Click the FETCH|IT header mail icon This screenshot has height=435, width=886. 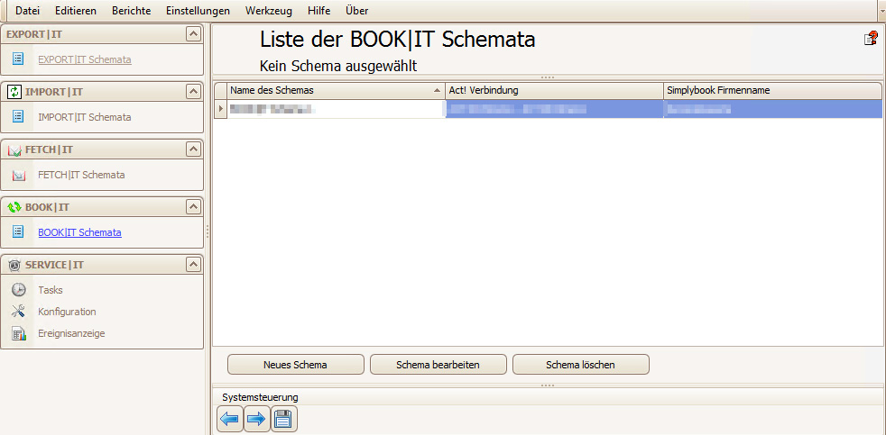tap(14, 150)
